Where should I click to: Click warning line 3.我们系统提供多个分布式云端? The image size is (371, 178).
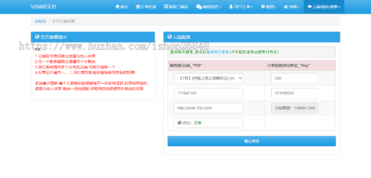tap(75, 67)
